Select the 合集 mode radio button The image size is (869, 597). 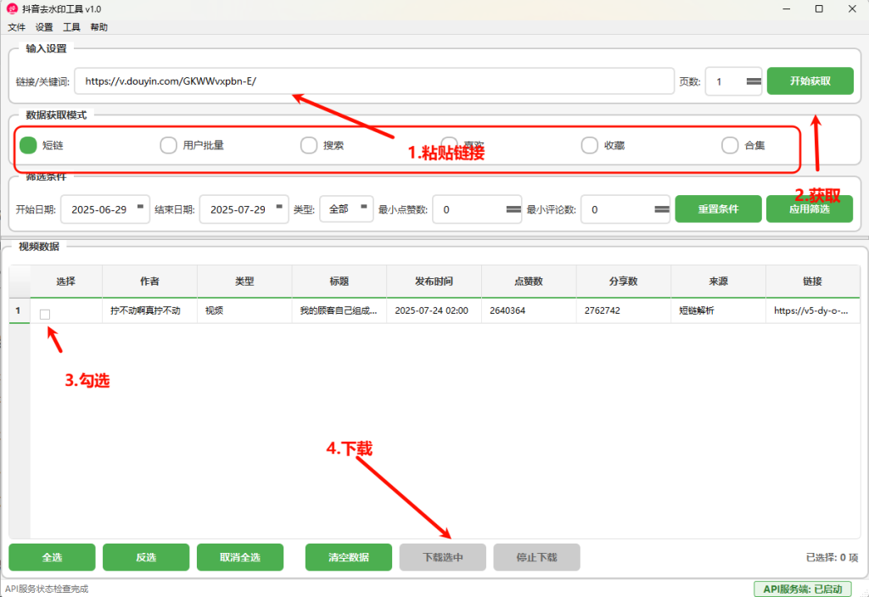730,145
